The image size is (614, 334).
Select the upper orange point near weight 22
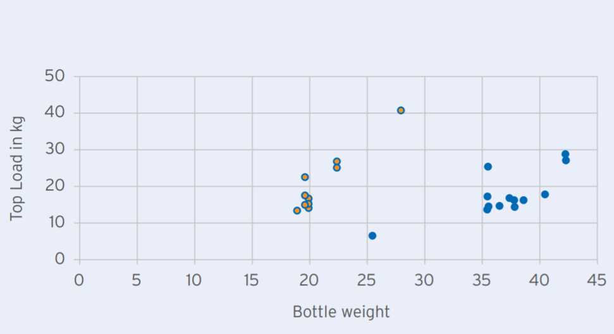coord(337,161)
